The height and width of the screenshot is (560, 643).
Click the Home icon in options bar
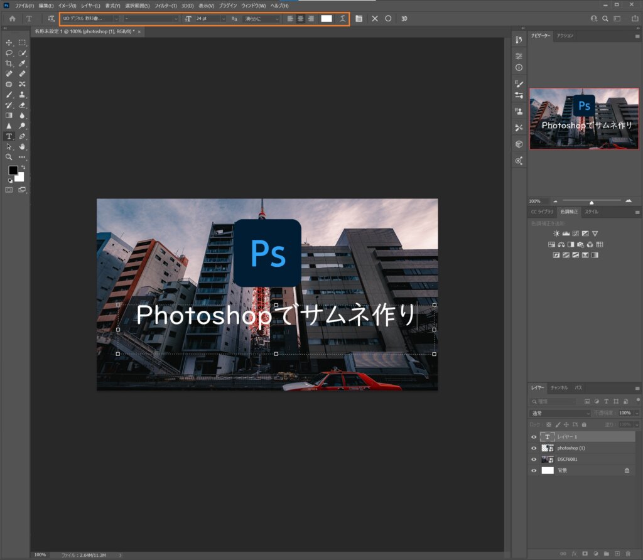pyautogui.click(x=13, y=18)
